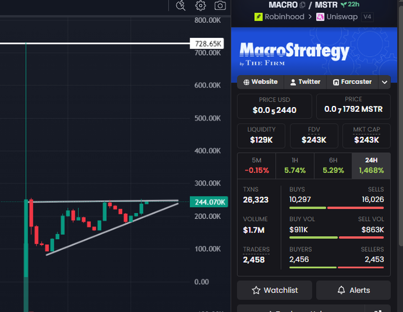403x312 pixels.
Task: Click the Twitter profile person icon
Action: pos(293,82)
